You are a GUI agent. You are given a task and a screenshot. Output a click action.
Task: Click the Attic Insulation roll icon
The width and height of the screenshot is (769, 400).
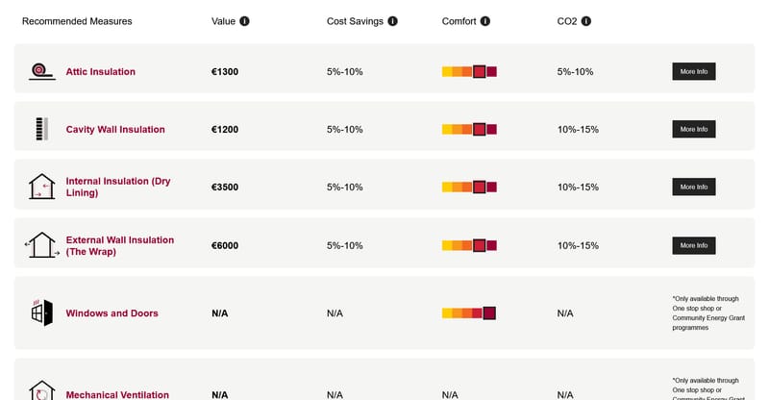[39, 71]
